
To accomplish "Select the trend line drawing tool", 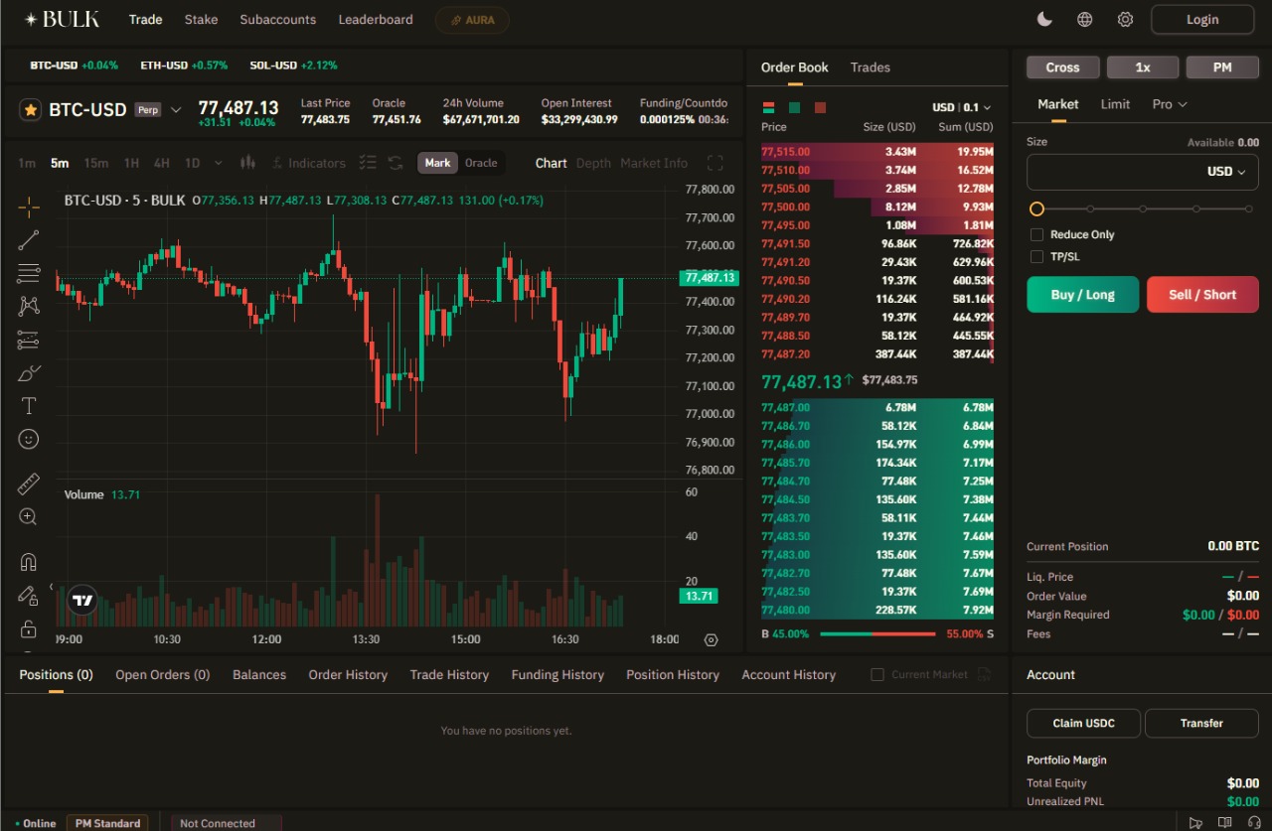I will click(x=29, y=239).
